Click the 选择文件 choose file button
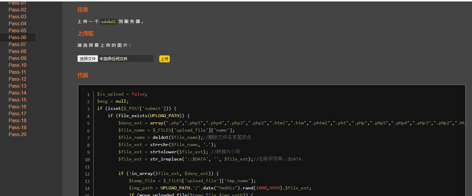 (88, 59)
